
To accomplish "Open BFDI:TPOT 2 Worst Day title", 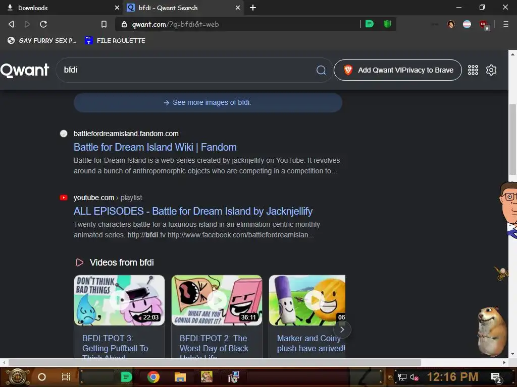I will [214, 347].
